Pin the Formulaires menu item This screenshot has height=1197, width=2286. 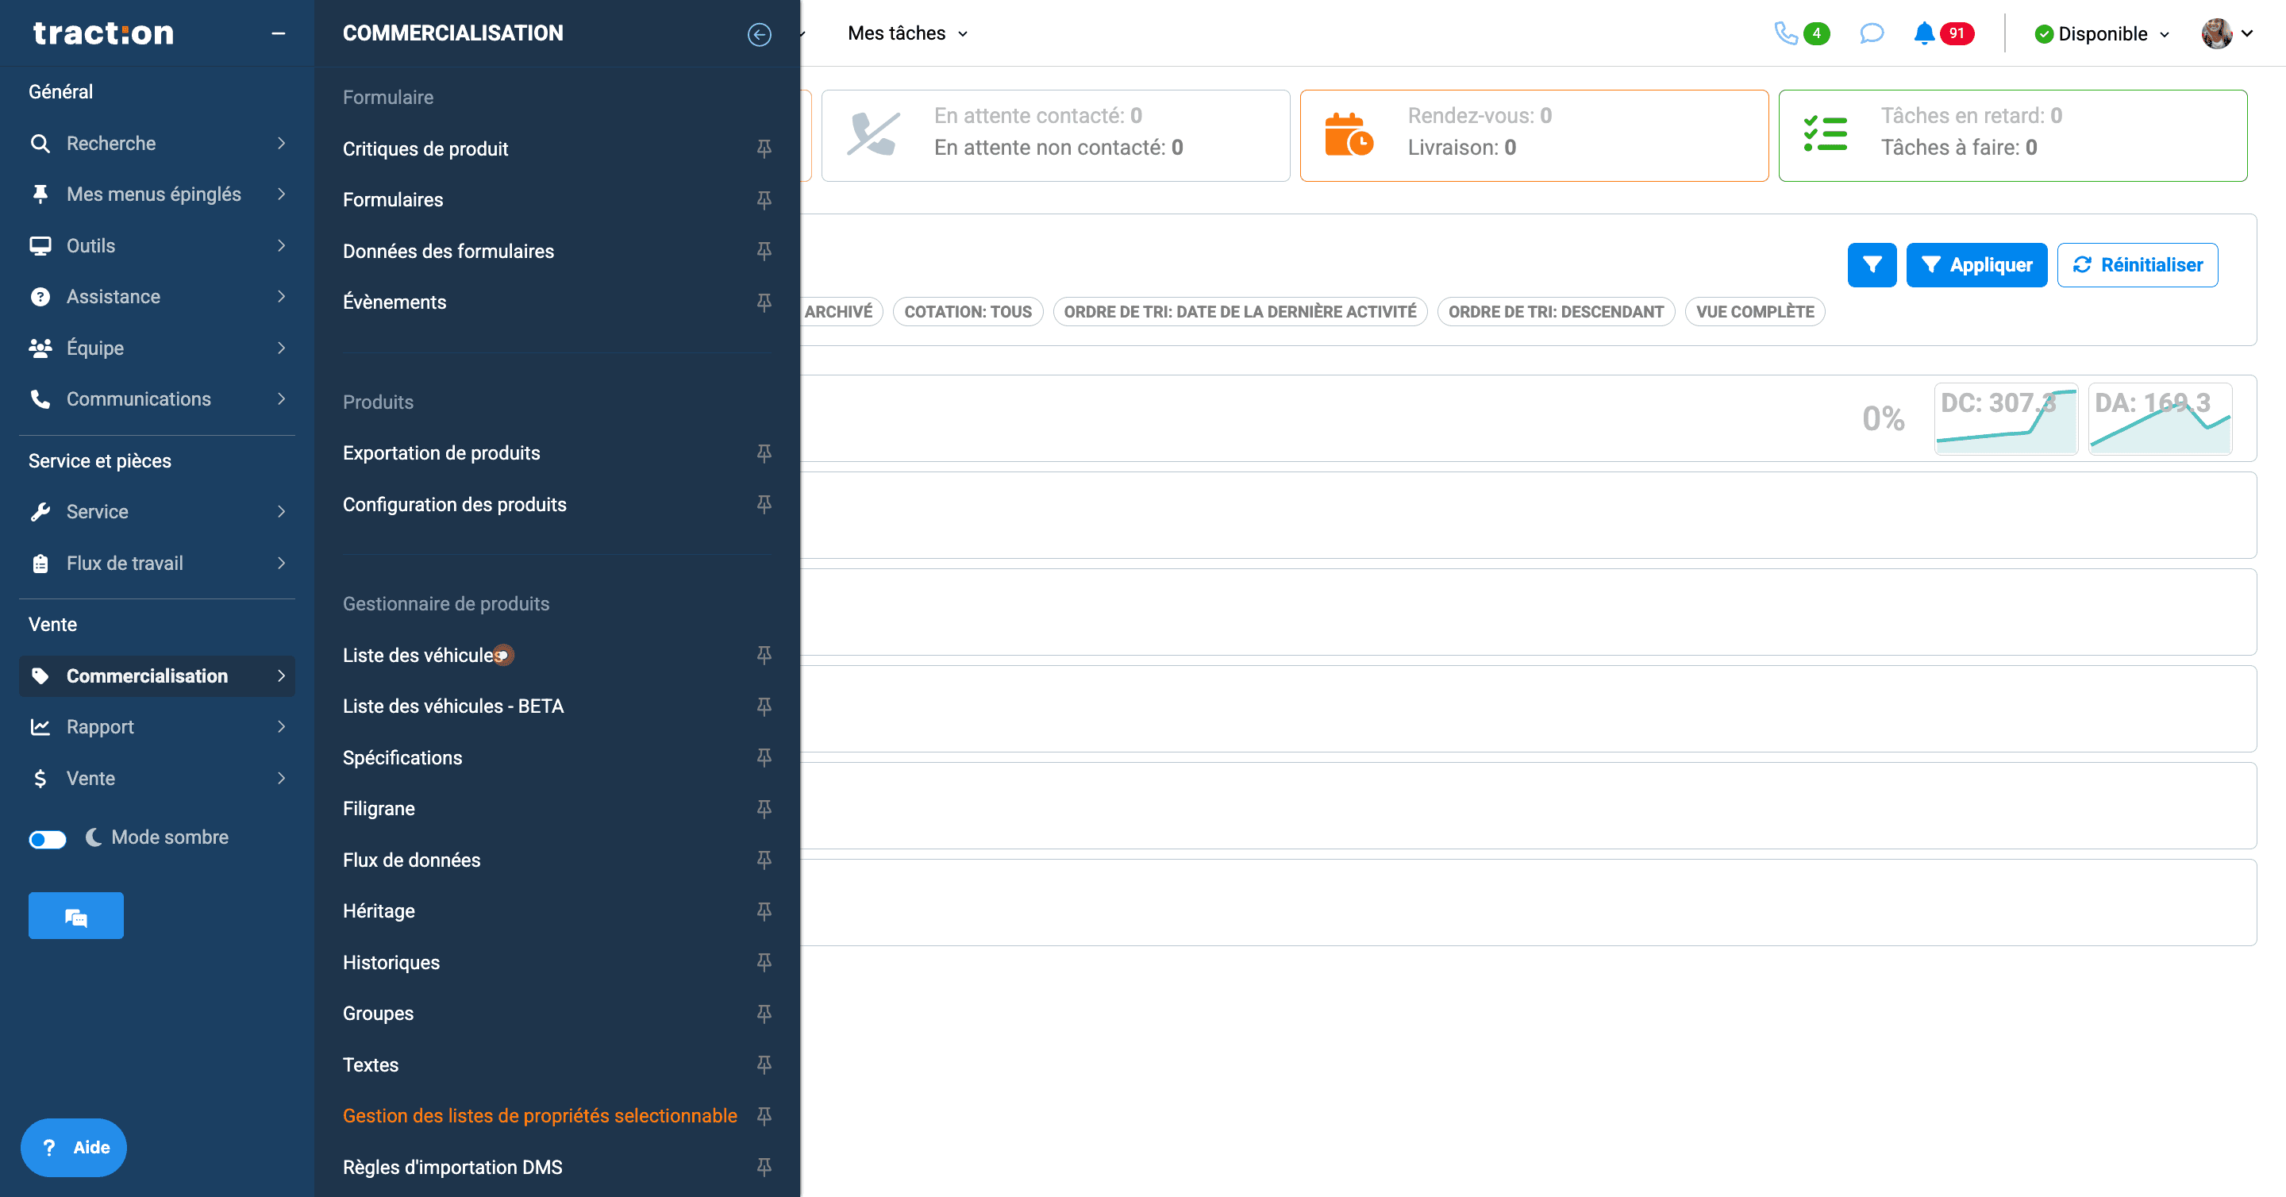click(x=763, y=200)
